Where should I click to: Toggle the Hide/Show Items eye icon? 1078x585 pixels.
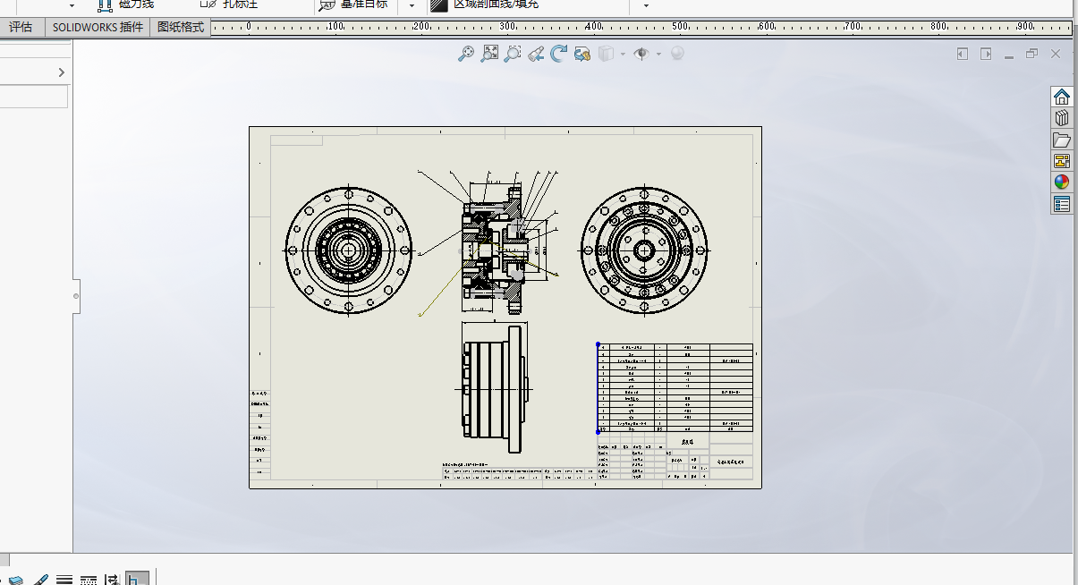tap(641, 54)
